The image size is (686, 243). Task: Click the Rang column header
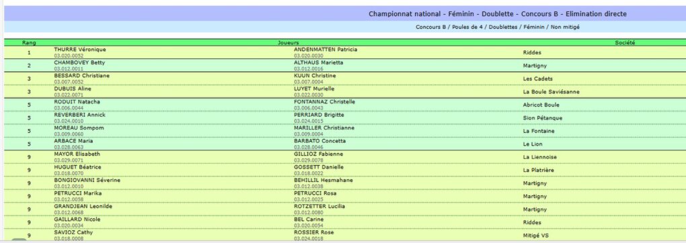tap(29, 43)
